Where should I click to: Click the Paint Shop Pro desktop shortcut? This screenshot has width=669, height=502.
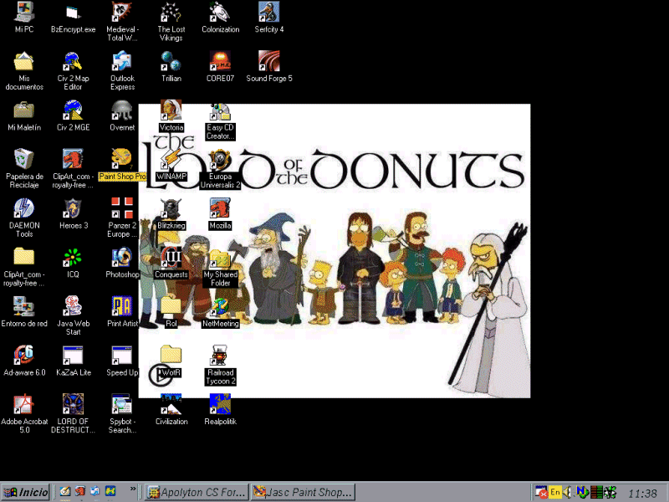(x=122, y=159)
